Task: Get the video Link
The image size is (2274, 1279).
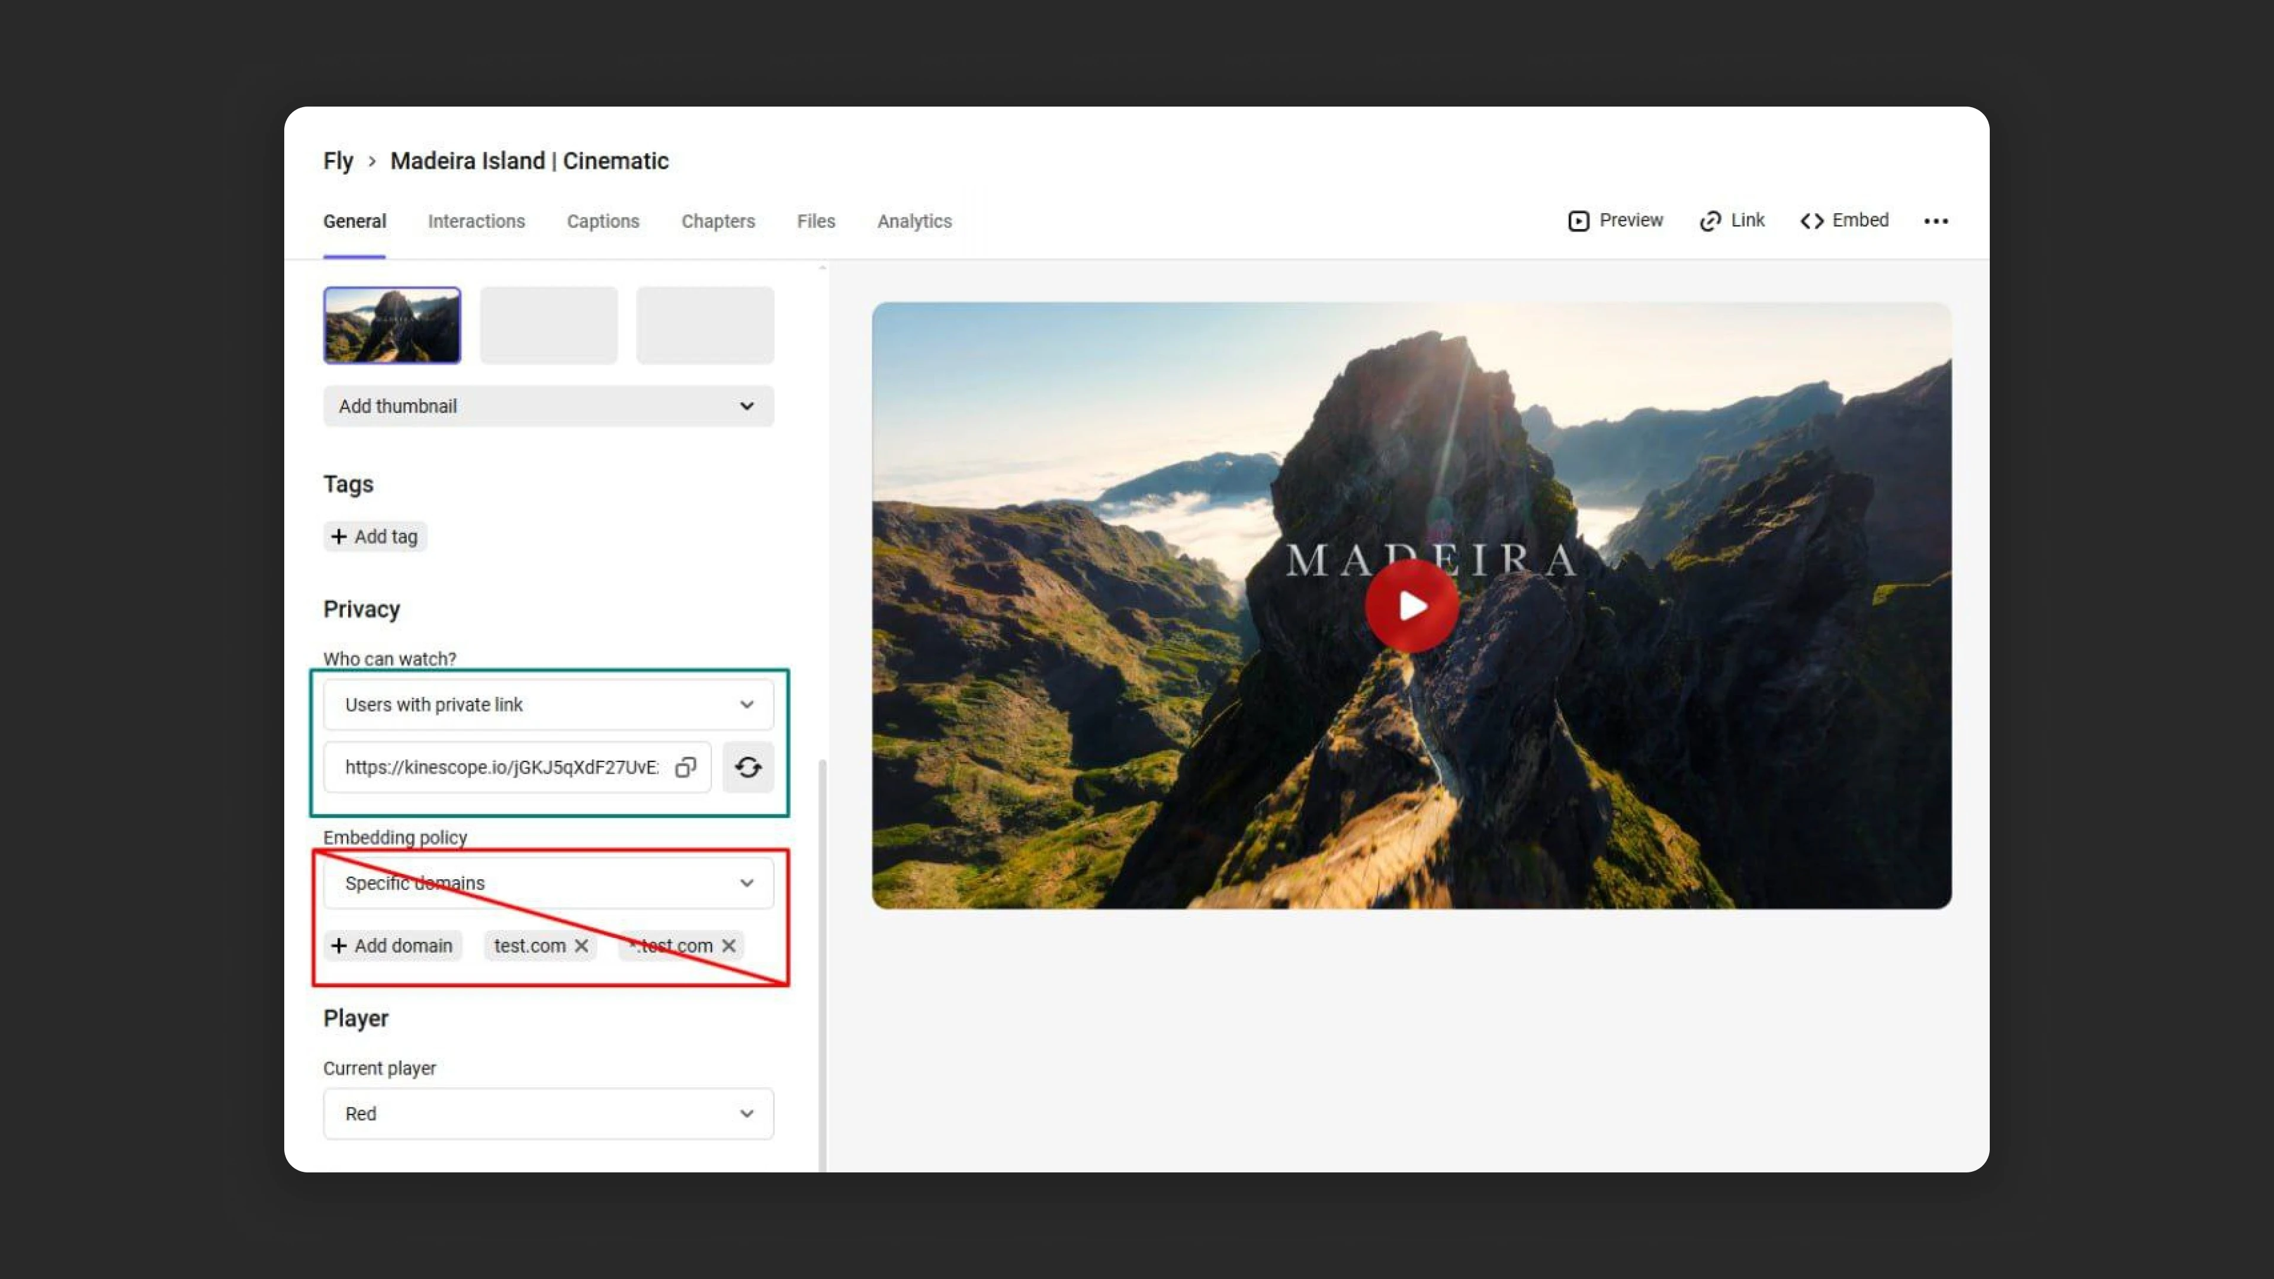Action: pyautogui.click(x=1732, y=220)
